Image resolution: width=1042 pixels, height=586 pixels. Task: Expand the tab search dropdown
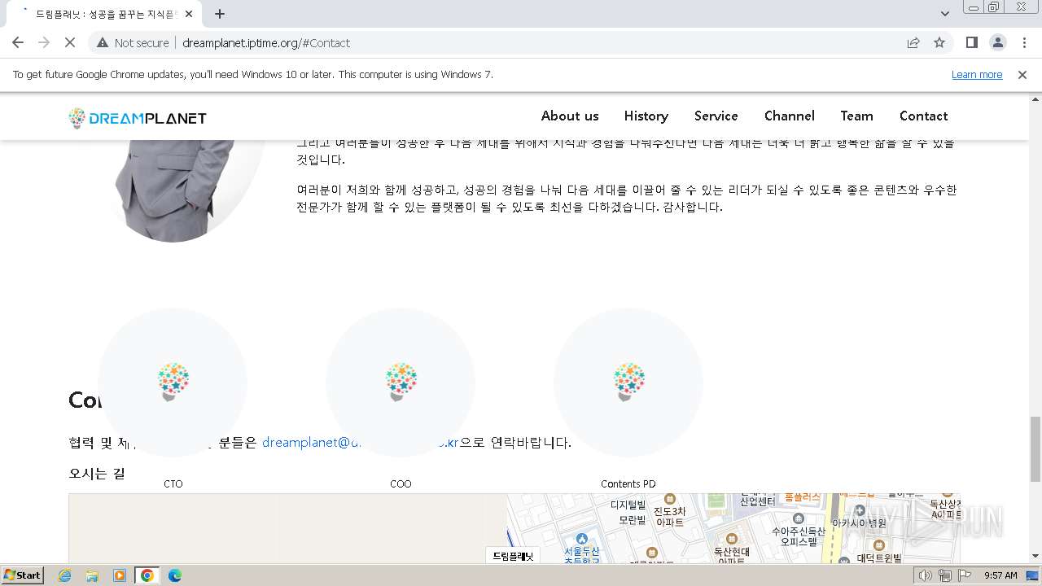click(x=944, y=14)
